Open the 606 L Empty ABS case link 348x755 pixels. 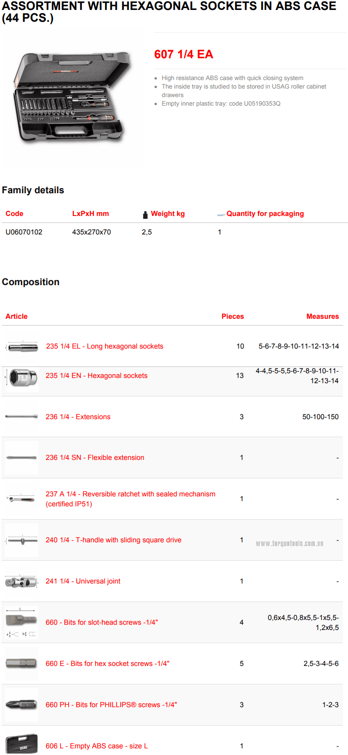tap(97, 746)
